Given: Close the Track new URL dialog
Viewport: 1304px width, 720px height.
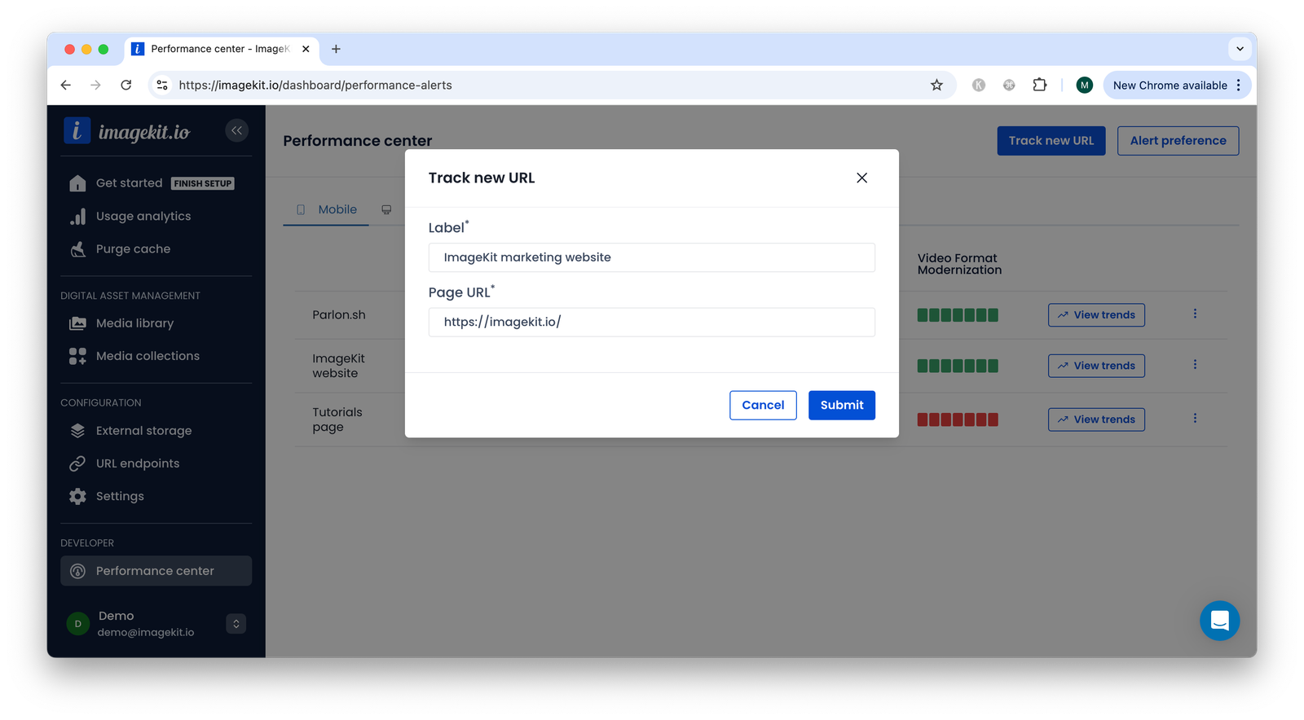Looking at the screenshot, I should click(861, 178).
